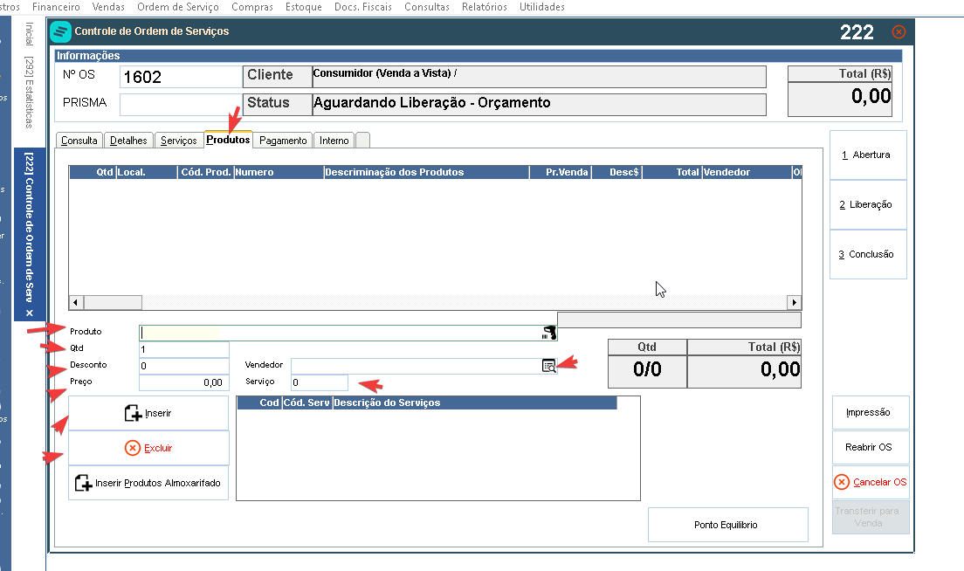Viewport: 964px width, 571px height.
Task: Click the teal application logo in title bar
Action: pos(60,31)
